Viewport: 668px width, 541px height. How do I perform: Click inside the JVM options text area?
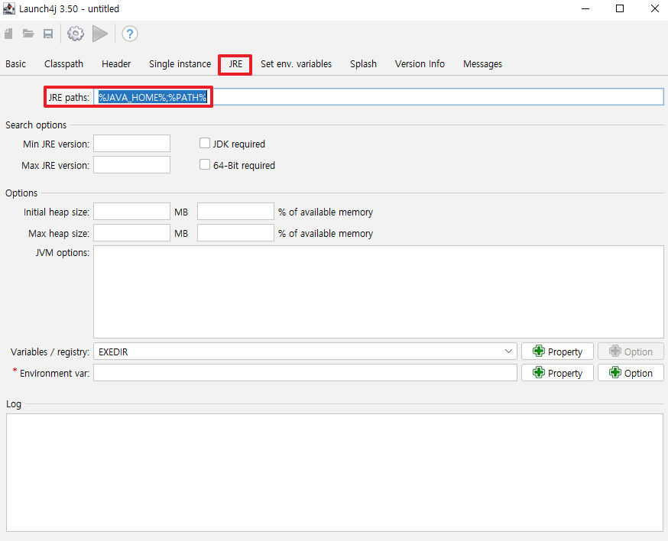(378, 292)
